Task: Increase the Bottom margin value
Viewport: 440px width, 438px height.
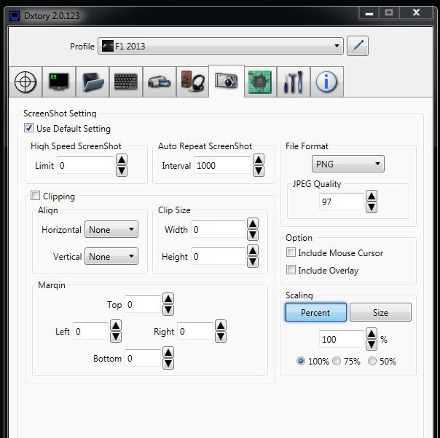Action: click(x=168, y=353)
